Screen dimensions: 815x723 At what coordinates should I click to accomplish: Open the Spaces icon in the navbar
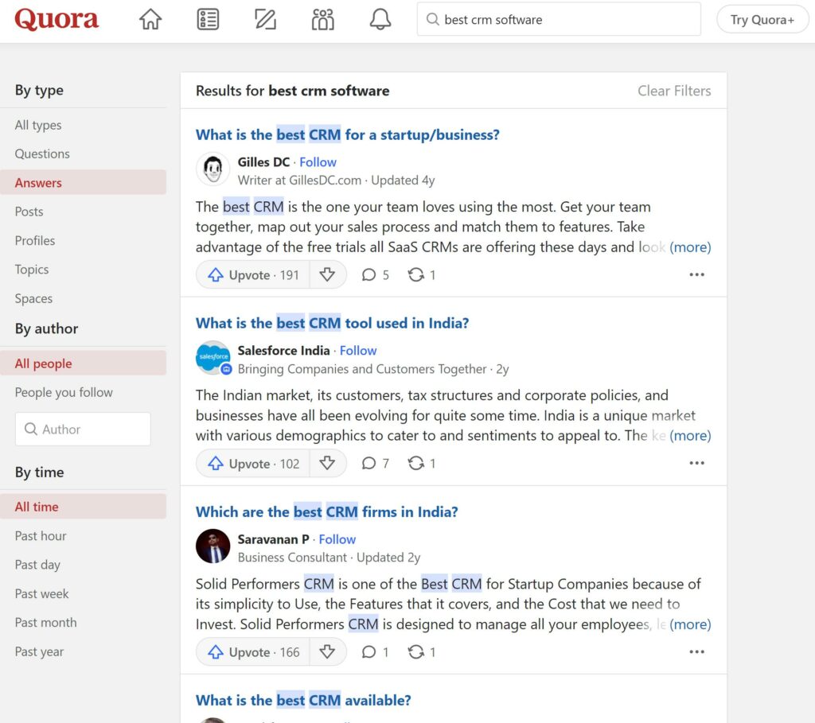coord(322,19)
